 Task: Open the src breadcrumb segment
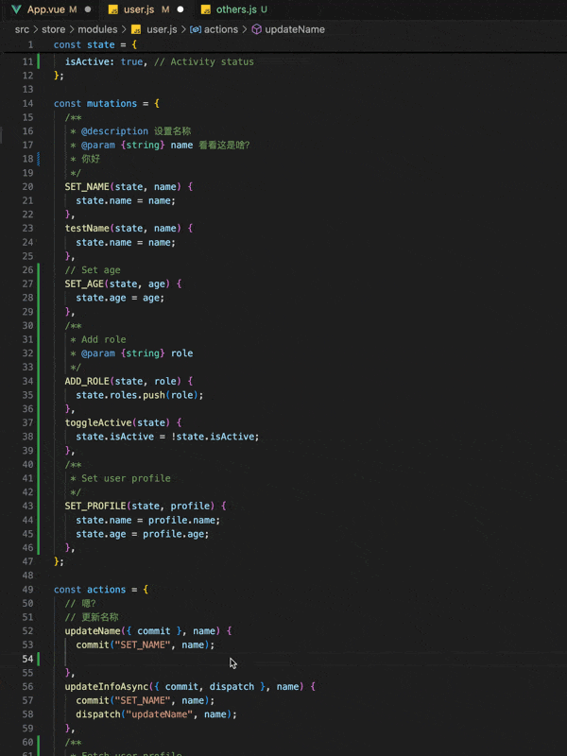(22, 29)
